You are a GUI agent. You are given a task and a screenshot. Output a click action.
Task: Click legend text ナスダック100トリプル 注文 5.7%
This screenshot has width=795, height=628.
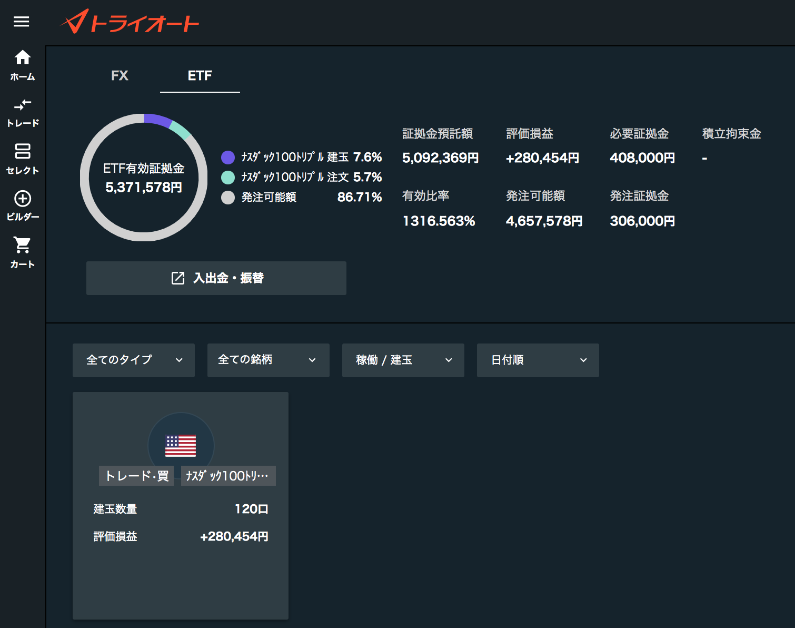[312, 178]
